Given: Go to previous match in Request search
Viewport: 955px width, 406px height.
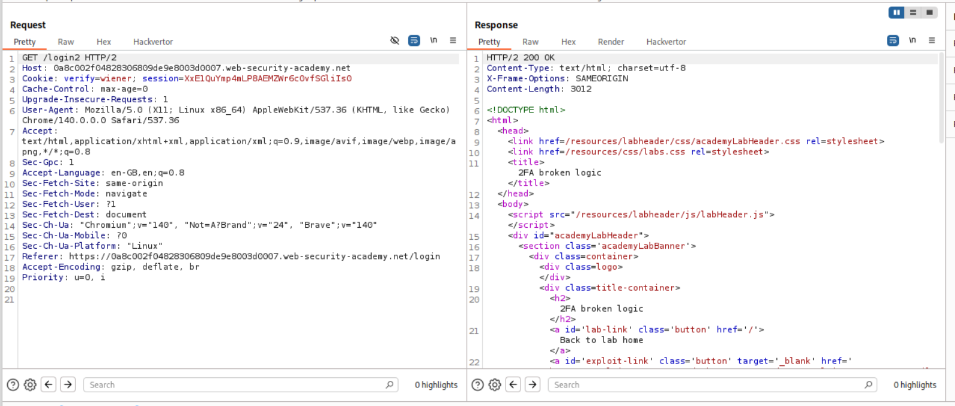Looking at the screenshot, I should [x=49, y=384].
